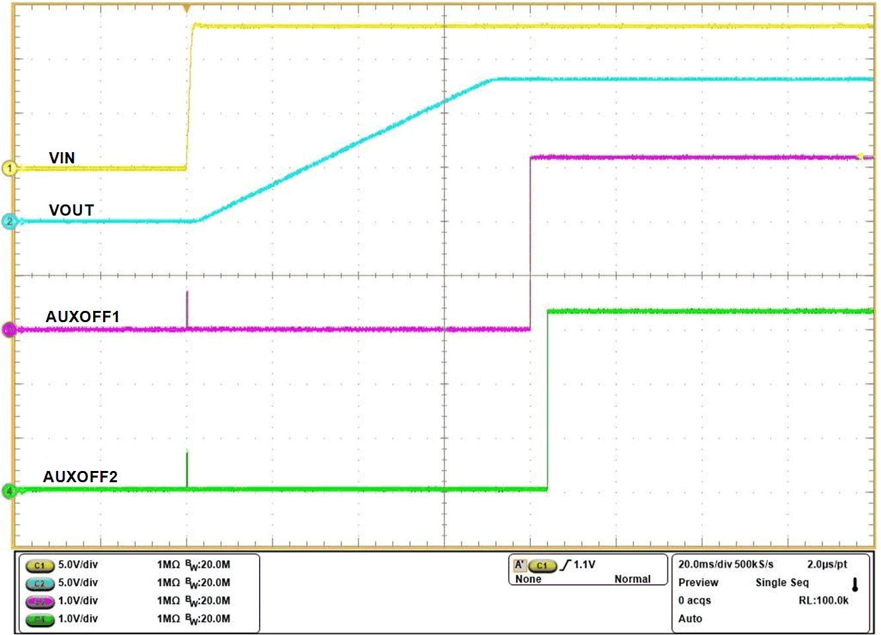Click the C4 1.0V/div scale readout

(78, 619)
